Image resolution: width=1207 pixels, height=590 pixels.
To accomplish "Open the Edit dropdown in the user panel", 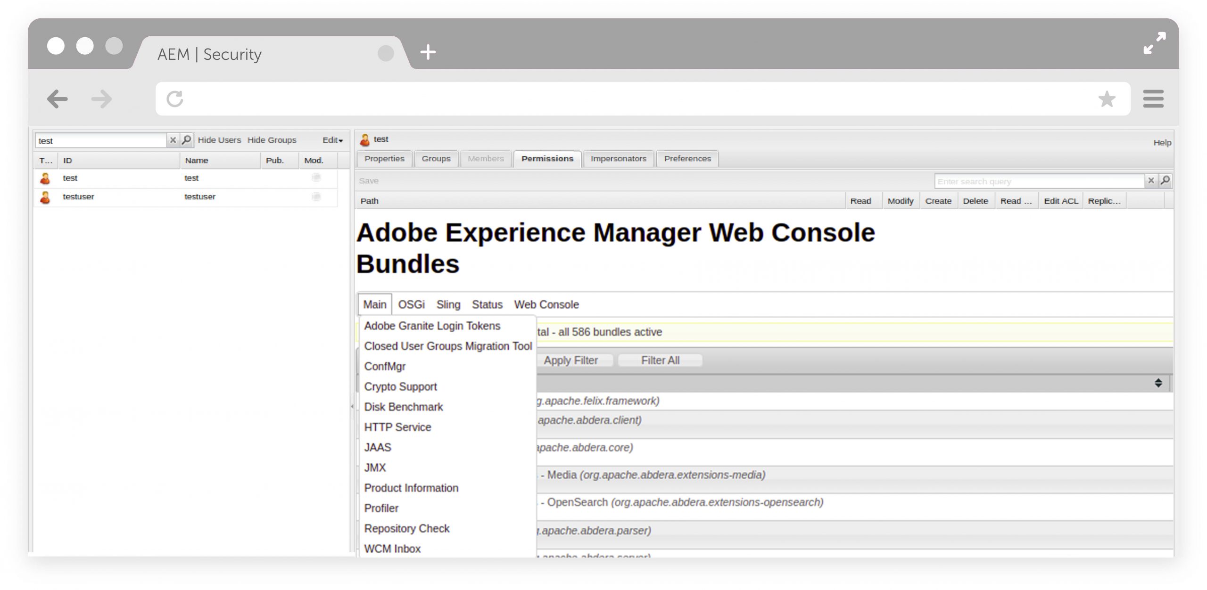I will [x=332, y=140].
